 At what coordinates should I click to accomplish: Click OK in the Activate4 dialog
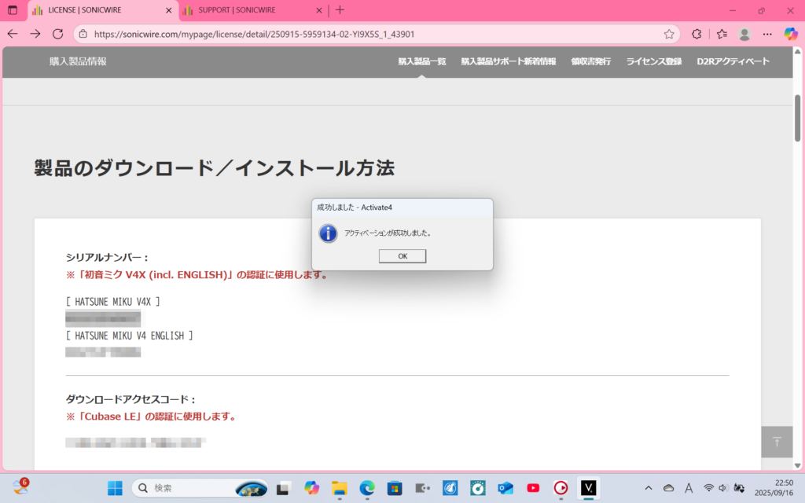[402, 256]
